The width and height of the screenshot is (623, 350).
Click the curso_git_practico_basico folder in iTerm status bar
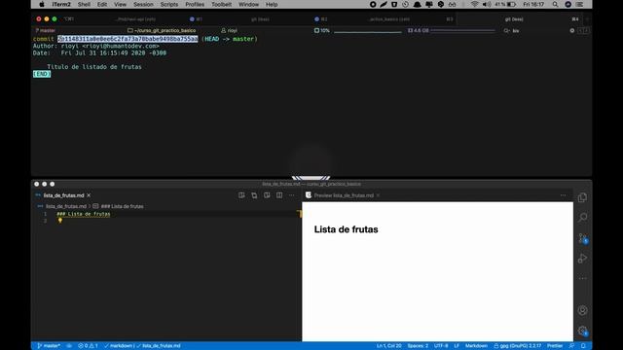pos(162,30)
